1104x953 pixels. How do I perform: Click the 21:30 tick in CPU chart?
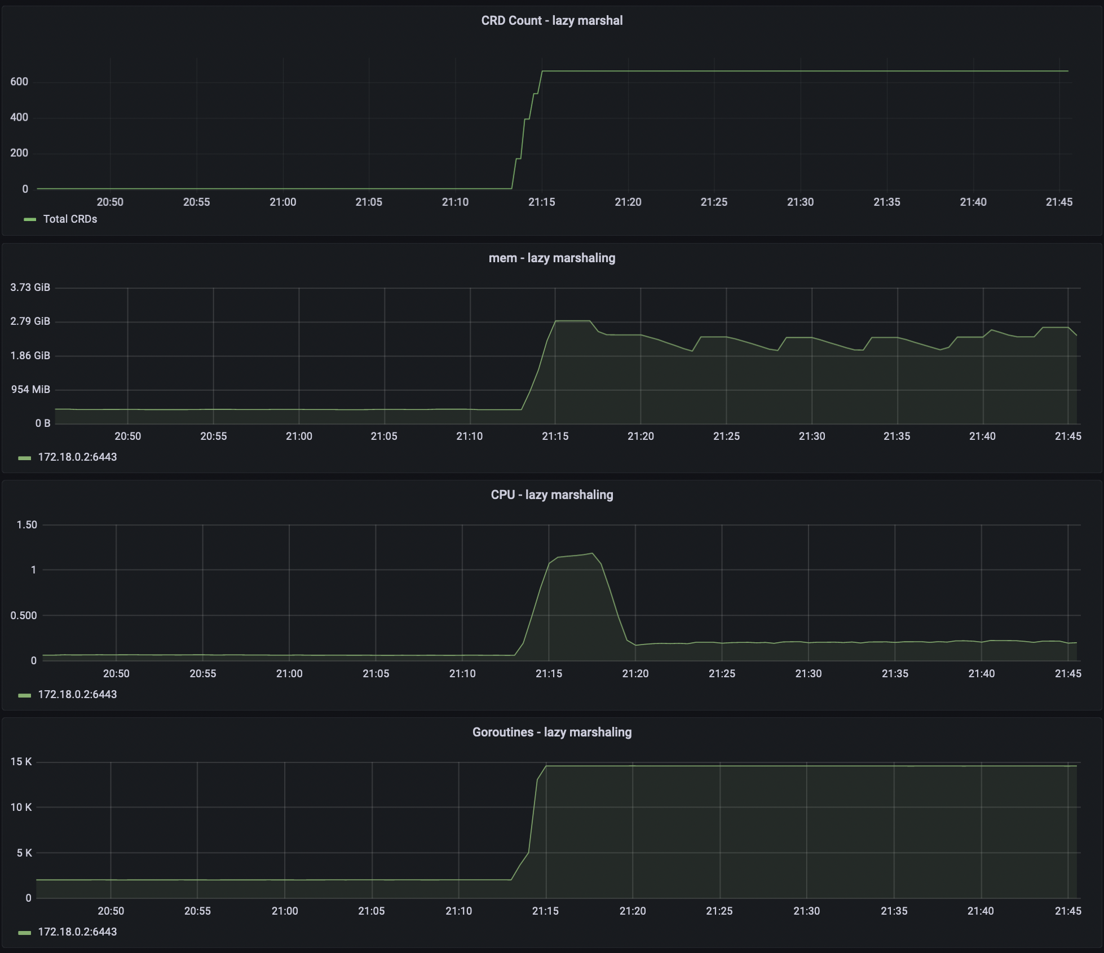[x=809, y=674]
